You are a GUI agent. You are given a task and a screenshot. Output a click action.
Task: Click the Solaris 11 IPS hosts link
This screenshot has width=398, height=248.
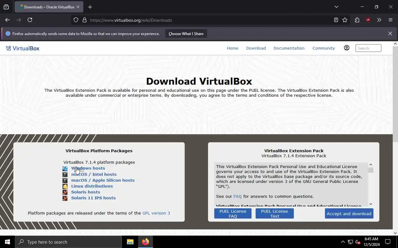(x=93, y=198)
